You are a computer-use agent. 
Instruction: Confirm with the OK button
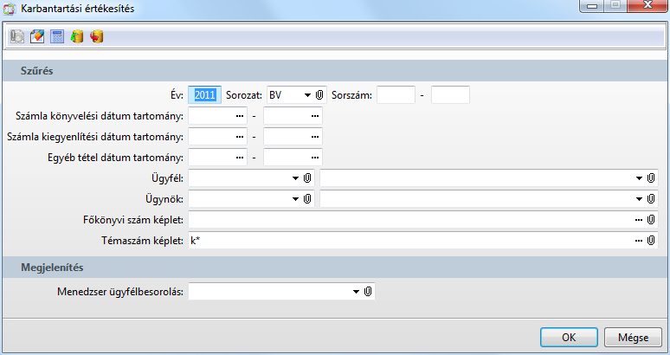pyautogui.click(x=569, y=338)
